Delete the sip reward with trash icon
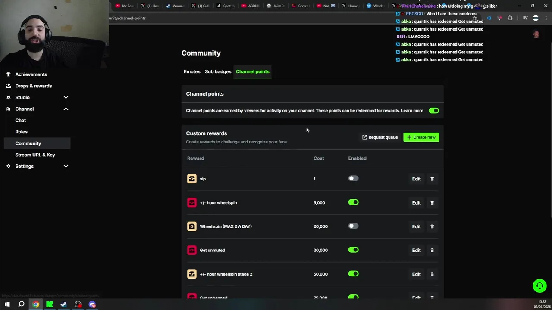Screen dimensions: 552x310 (x=432, y=179)
